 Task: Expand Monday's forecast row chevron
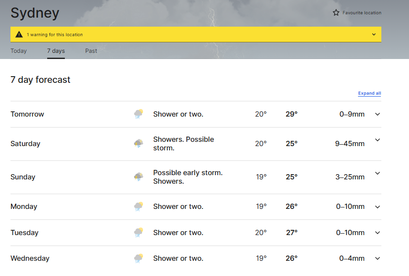tap(378, 207)
